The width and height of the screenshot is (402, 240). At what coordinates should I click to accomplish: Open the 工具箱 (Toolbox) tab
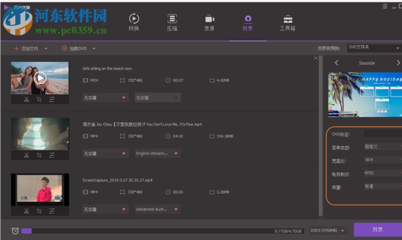pos(287,22)
